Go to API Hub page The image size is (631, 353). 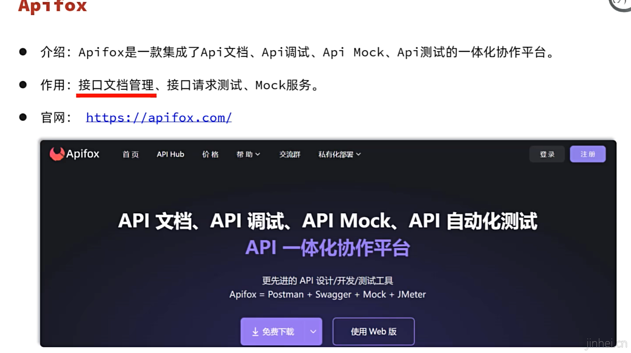coord(170,154)
